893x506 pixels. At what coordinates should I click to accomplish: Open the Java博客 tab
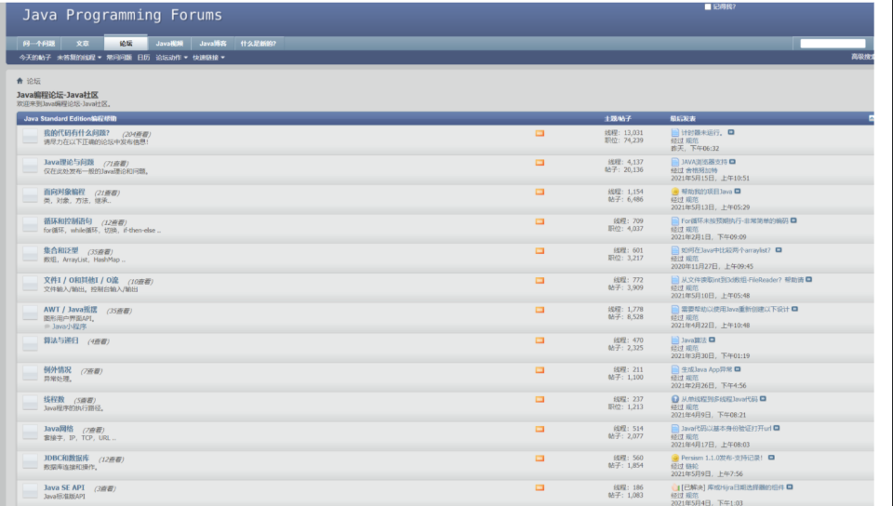(x=213, y=44)
